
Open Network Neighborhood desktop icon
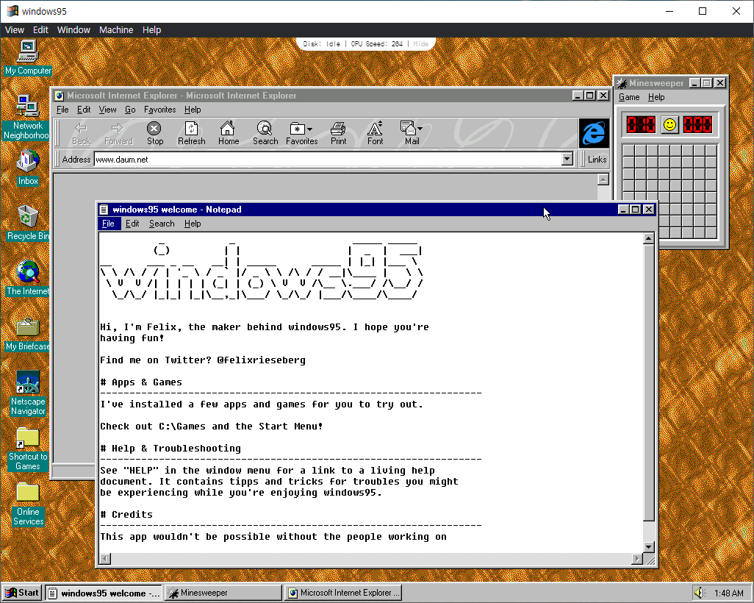tap(27, 117)
